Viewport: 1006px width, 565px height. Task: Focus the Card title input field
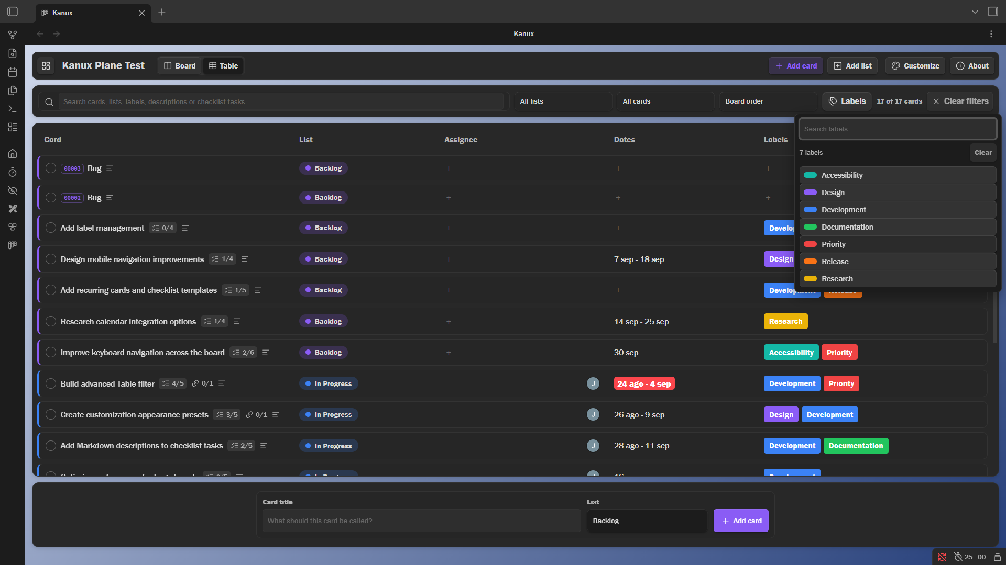pos(421,521)
